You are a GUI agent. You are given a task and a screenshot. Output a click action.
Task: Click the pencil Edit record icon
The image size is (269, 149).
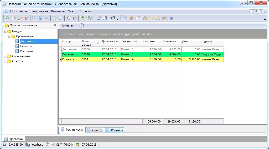point(20,18)
